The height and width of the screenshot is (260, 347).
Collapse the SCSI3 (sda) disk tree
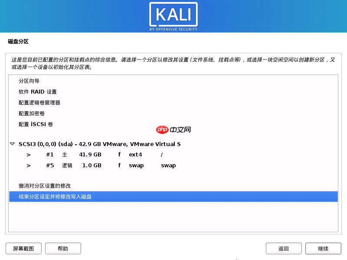pyautogui.click(x=13, y=144)
